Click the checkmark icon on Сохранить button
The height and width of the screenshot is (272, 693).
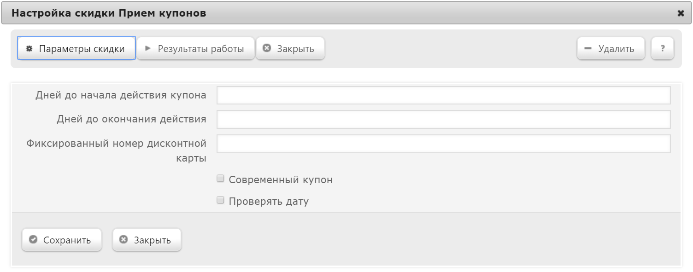(x=33, y=240)
